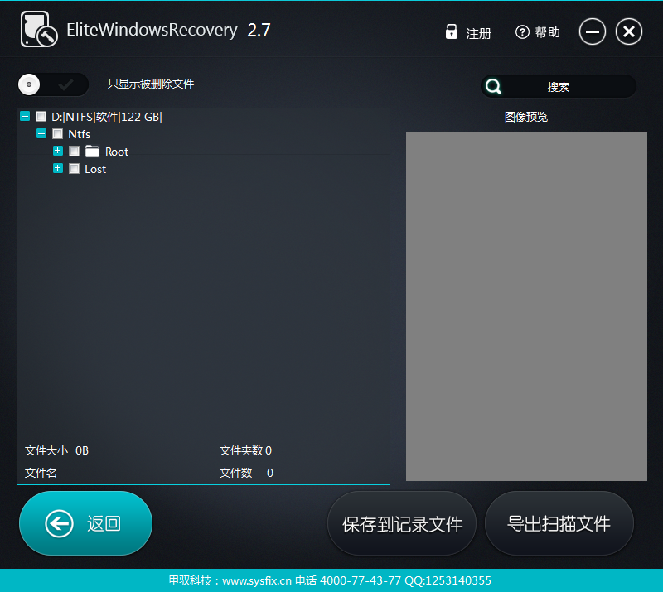
Task: Click the 只显示被删除文件 label
Action: tap(151, 84)
